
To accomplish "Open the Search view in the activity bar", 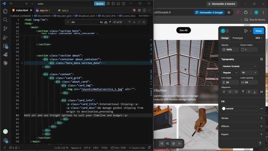I will click(x=5, y=20).
